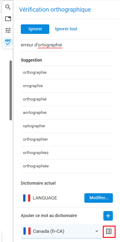Click the flag beside LANGUAGE
The height and width of the screenshot is (242, 120).
27,198
